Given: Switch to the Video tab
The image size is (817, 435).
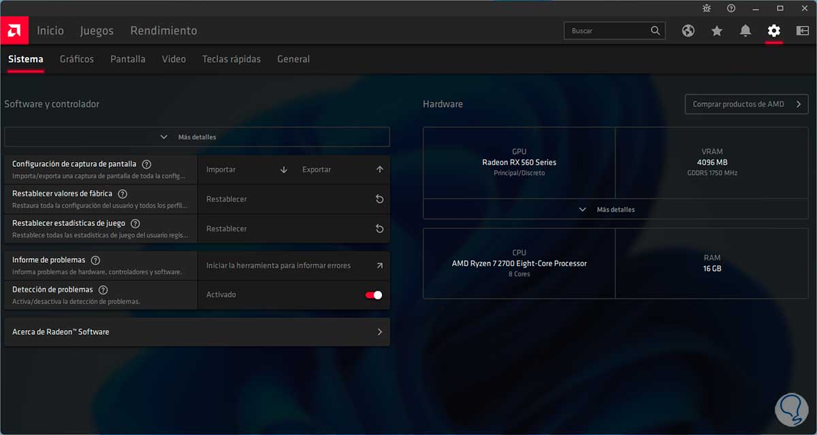Looking at the screenshot, I should click(174, 59).
